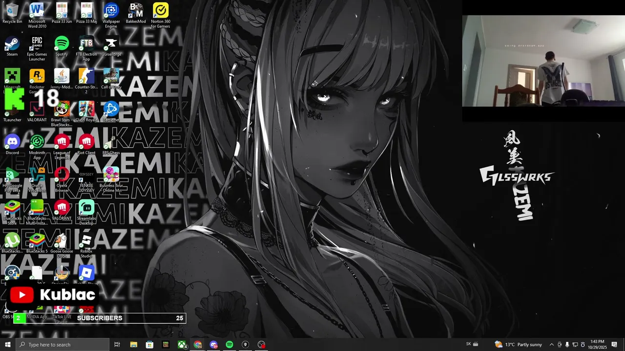The width and height of the screenshot is (625, 351).
Task: Open Xbox app on the taskbar
Action: 182,345
